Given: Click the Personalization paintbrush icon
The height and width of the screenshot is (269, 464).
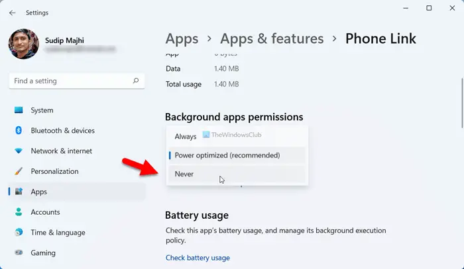Looking at the screenshot, I should point(19,171).
